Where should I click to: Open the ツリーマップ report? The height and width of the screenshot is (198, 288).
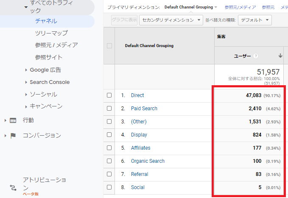point(51,33)
